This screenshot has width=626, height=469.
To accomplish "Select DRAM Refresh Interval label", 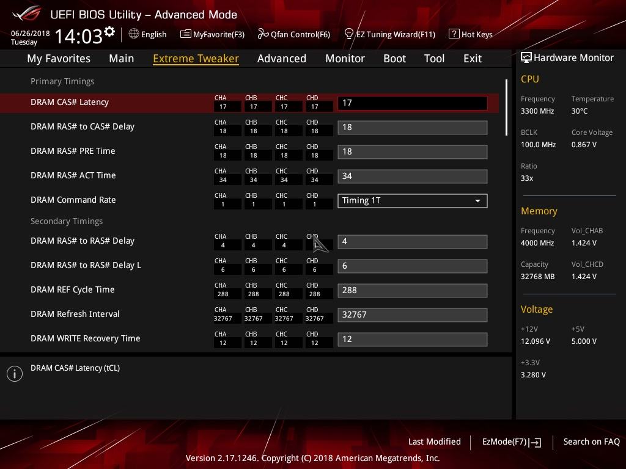I will click(x=75, y=314).
